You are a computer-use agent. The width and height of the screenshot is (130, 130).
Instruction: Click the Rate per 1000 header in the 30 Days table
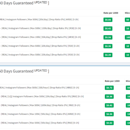[111, 13]
